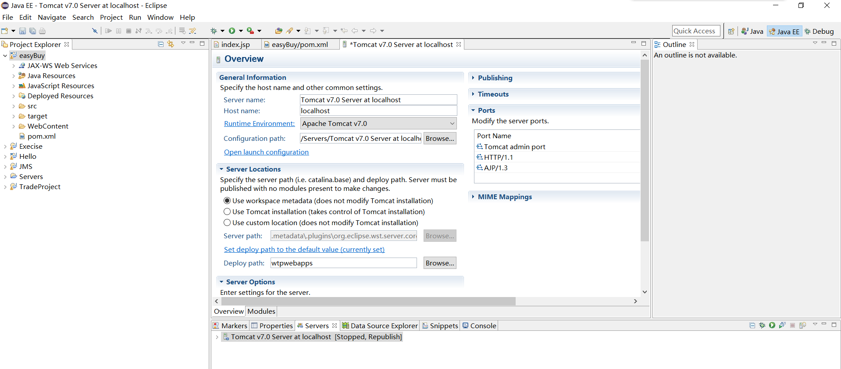Switch to the index.jsp editor tab
Image resolution: width=841 pixels, height=369 pixels.
[235, 44]
